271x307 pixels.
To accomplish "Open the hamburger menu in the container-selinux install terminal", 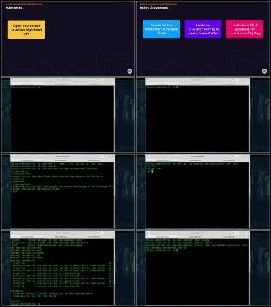I will pyautogui.click(x=102, y=233).
